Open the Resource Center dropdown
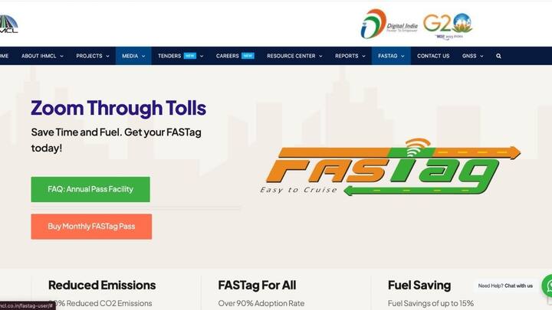 (x=294, y=56)
